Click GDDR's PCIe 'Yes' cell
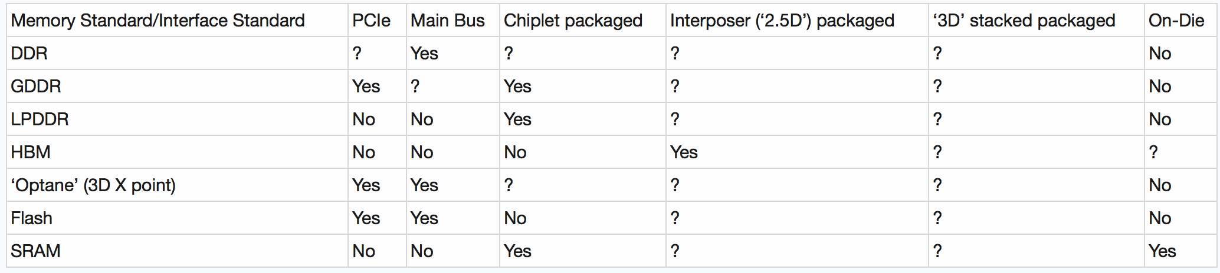1220x273 pixels. [x=366, y=86]
